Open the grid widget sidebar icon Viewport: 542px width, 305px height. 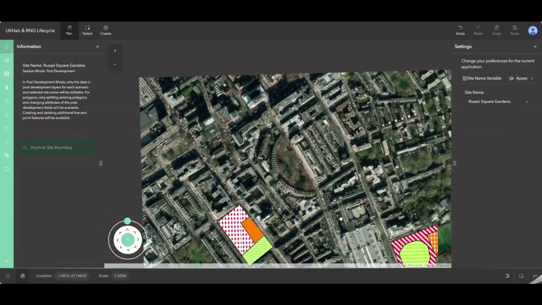coord(7,74)
